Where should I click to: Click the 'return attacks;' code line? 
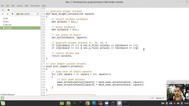(62, 56)
